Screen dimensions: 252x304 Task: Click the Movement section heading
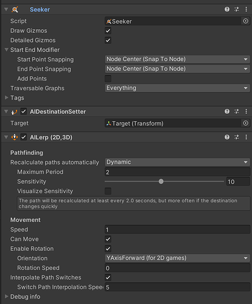26,220
